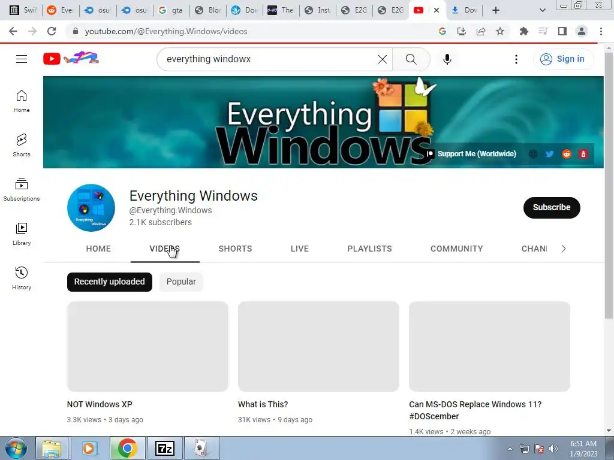Reload the page with refresh icon
Viewport: 614px width, 460px height.
click(52, 31)
